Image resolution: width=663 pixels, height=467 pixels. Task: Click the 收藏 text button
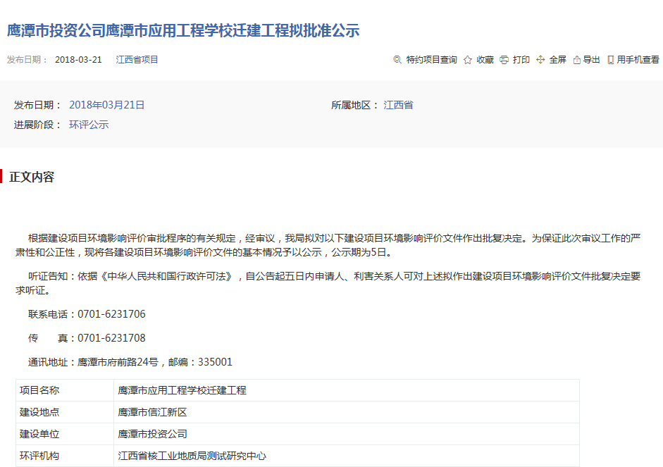pyautogui.click(x=485, y=60)
